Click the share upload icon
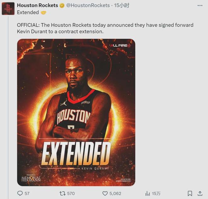The width and height of the screenshot is (208, 199). point(200,193)
